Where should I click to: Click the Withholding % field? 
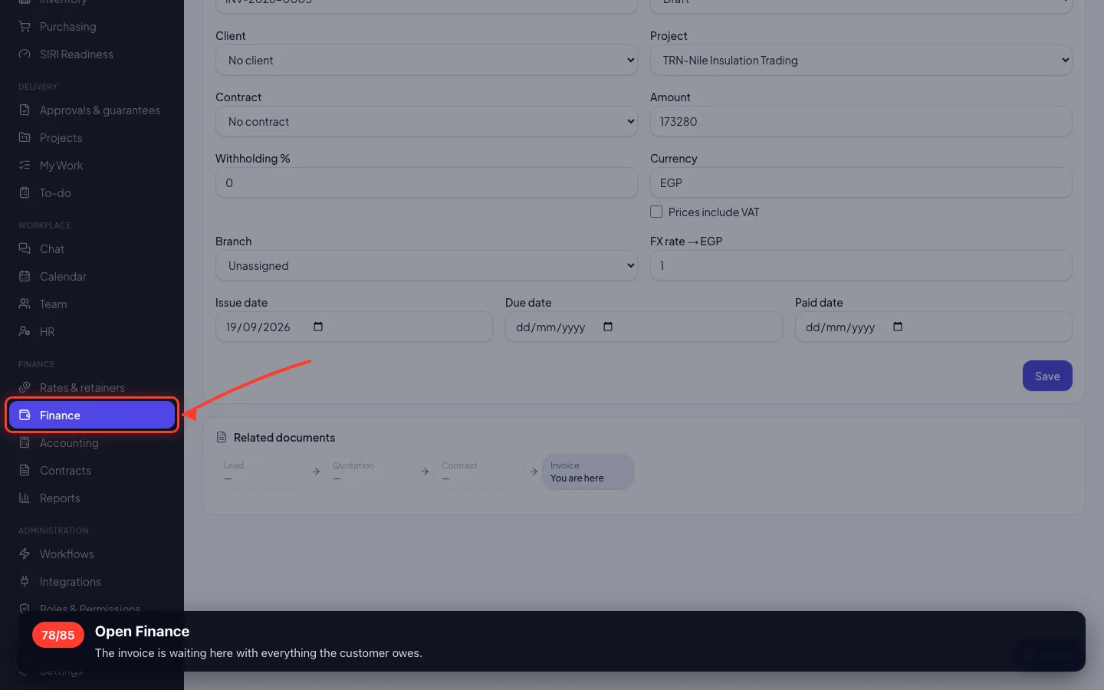click(x=426, y=182)
